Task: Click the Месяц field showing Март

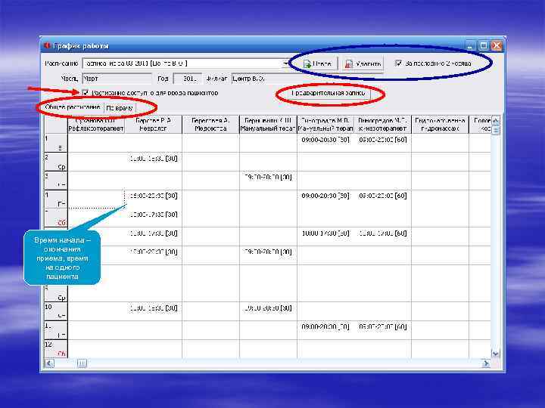Action: (117, 79)
